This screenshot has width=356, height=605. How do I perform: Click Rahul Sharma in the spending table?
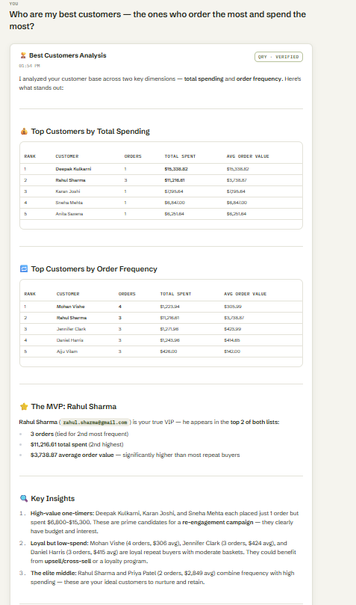tap(70, 180)
